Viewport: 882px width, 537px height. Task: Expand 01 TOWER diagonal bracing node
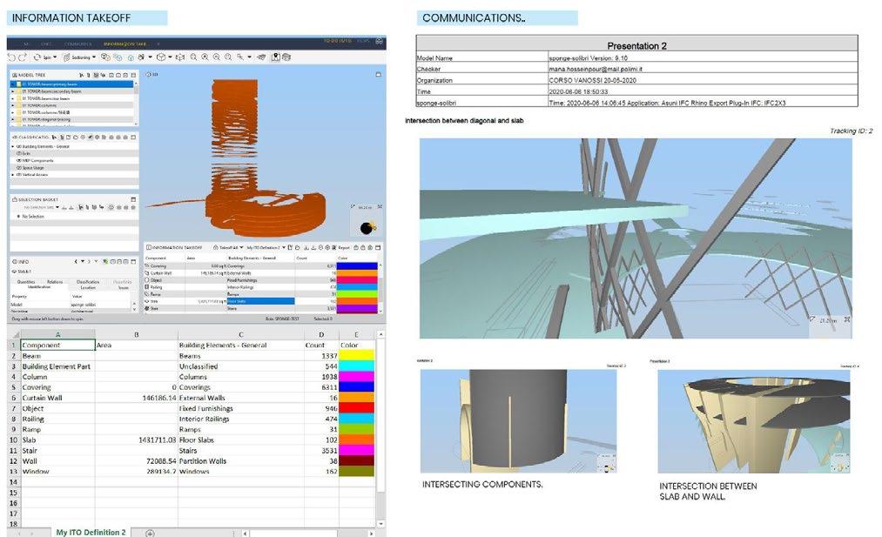tap(12, 119)
